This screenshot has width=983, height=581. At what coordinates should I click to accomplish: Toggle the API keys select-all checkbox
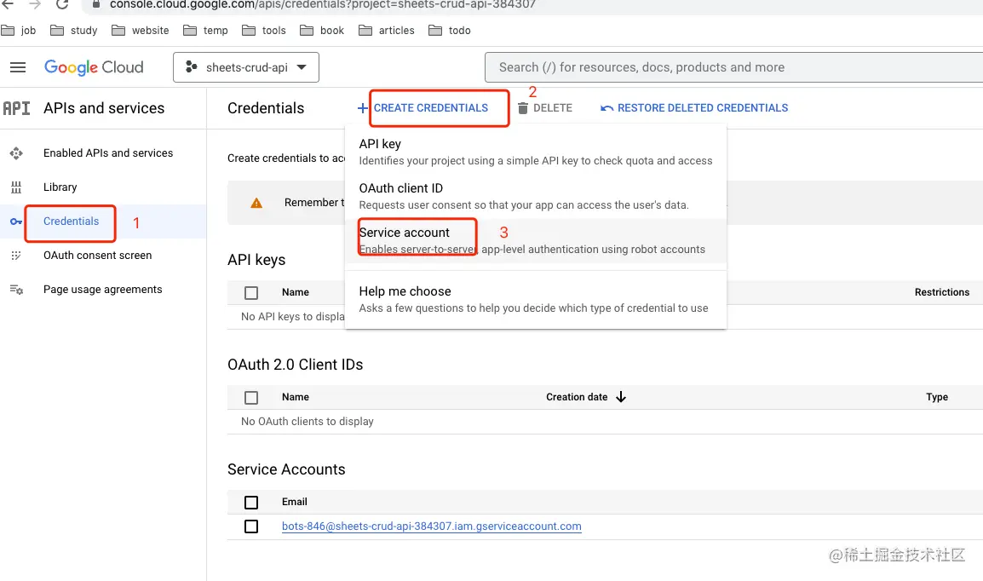[251, 292]
